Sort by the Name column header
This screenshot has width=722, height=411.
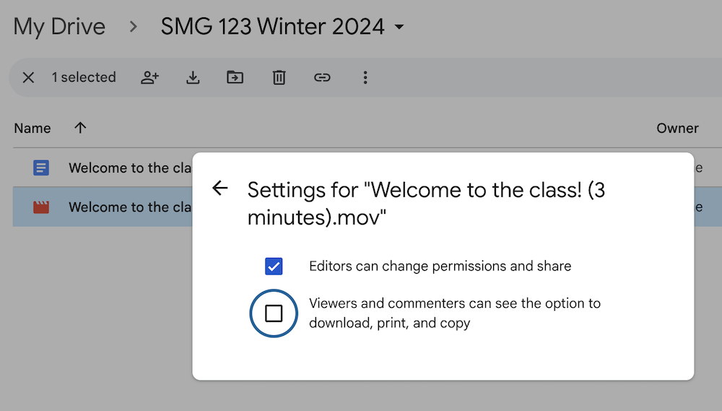pyautogui.click(x=32, y=129)
